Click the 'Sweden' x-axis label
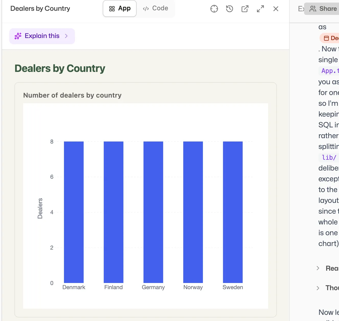 click(x=233, y=287)
